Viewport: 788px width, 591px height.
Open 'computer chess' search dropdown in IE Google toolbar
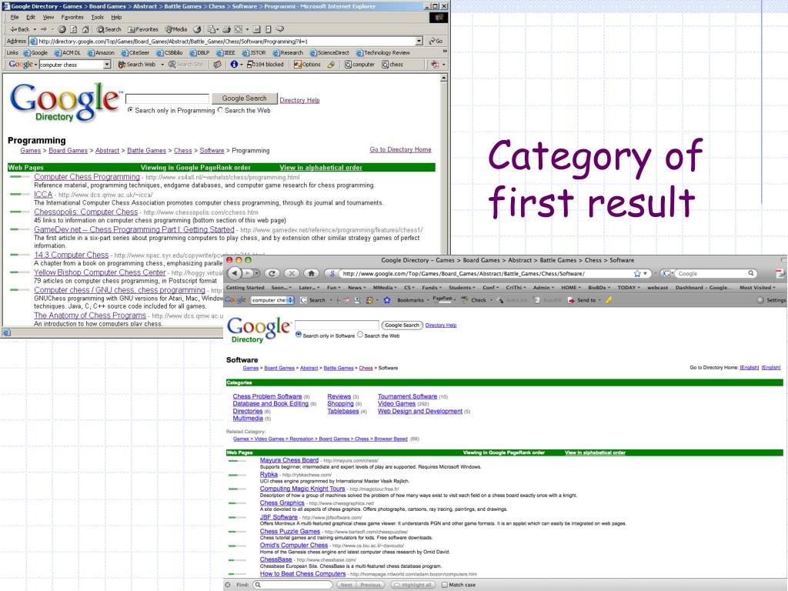click(x=107, y=65)
